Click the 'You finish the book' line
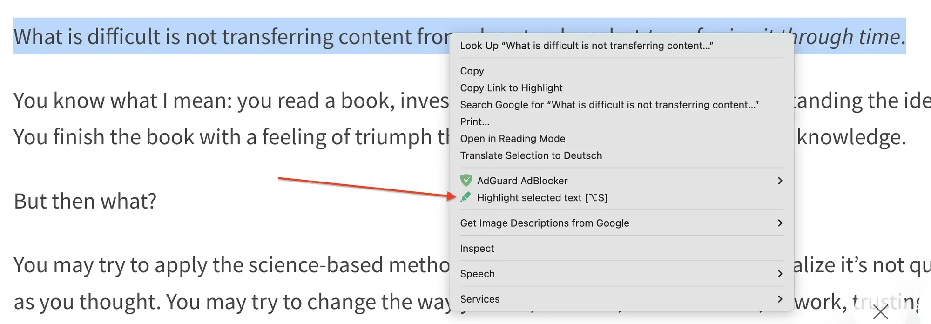Screen dimensions: 931x324 (x=231, y=137)
